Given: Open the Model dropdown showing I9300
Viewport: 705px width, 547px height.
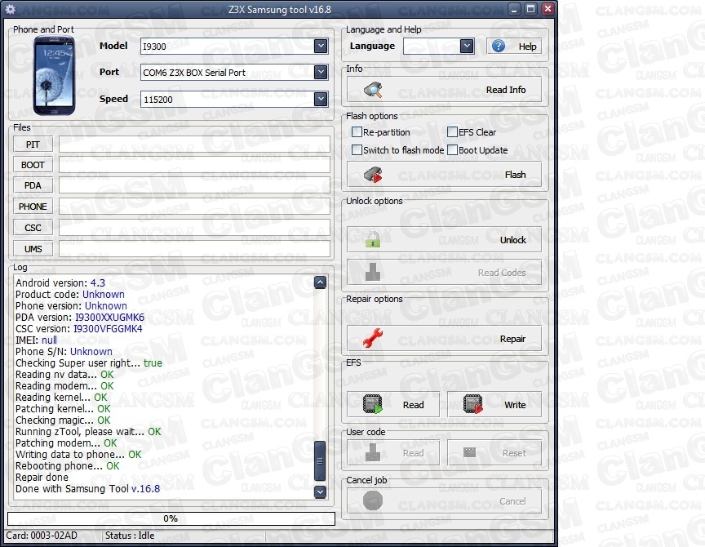Looking at the screenshot, I should pos(321,46).
